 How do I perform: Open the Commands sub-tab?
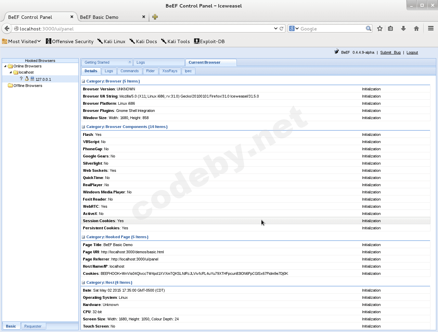click(130, 71)
